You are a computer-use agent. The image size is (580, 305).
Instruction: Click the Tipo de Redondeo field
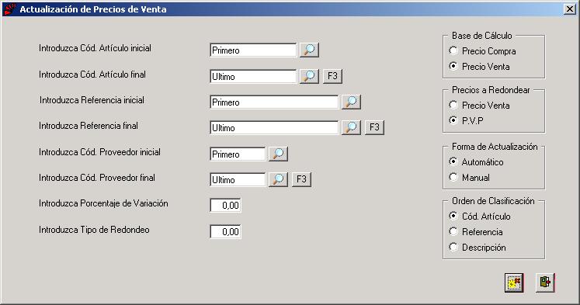pos(226,232)
